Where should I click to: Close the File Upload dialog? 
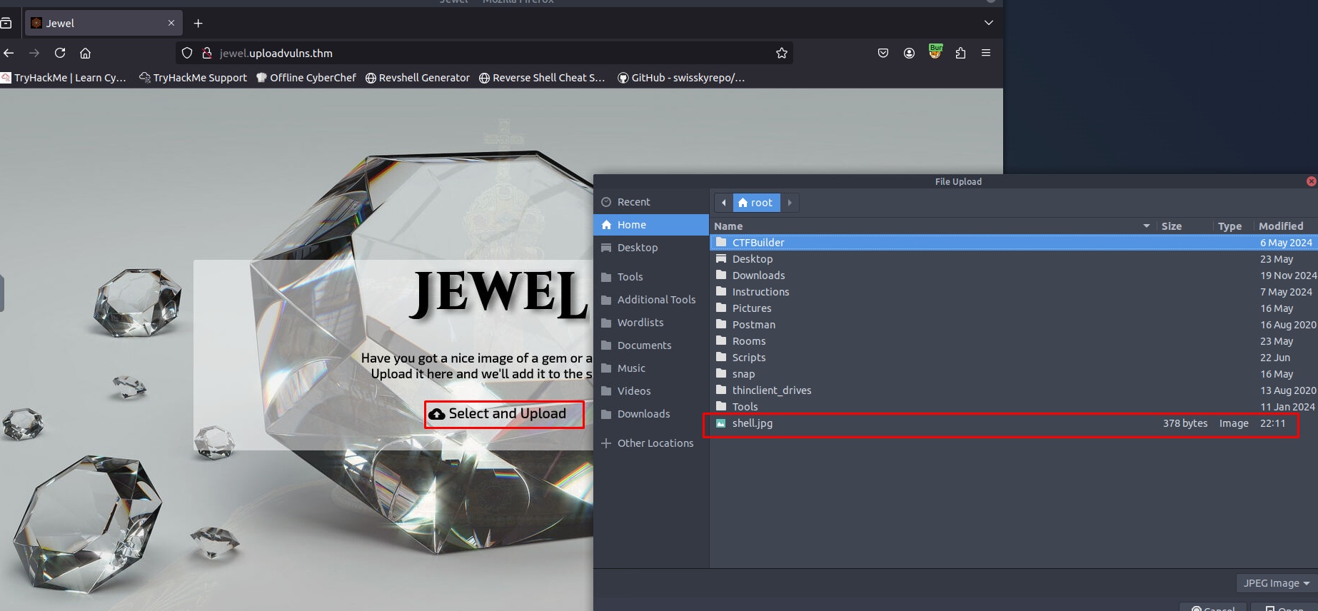(x=1311, y=181)
